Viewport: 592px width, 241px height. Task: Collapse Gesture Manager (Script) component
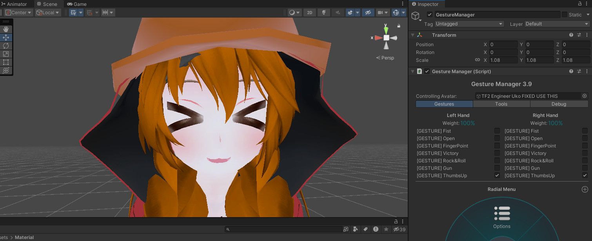click(412, 71)
